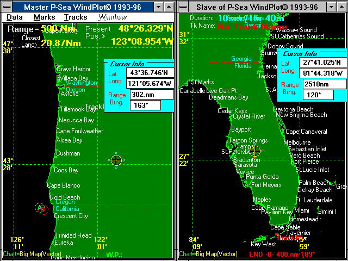Click the Closest Land 20.87Nm readout

click(51, 41)
